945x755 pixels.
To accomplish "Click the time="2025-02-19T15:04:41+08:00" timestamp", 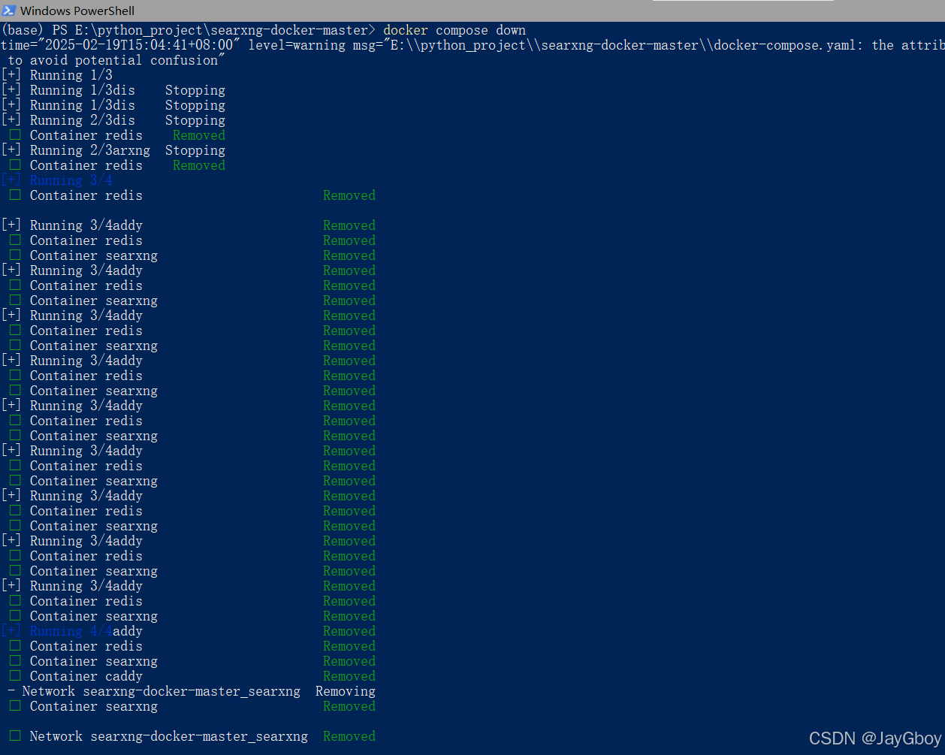I will [x=121, y=45].
